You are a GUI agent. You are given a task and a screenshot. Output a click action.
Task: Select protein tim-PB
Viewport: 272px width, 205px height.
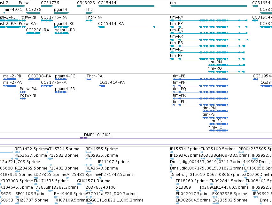click(x=200, y=79)
